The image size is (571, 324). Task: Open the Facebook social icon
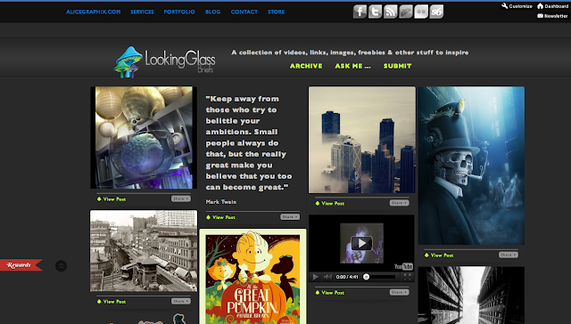point(360,12)
